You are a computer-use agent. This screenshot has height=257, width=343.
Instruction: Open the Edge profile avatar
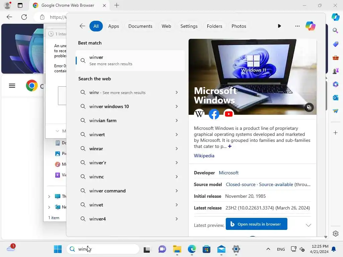tap(8, 5)
